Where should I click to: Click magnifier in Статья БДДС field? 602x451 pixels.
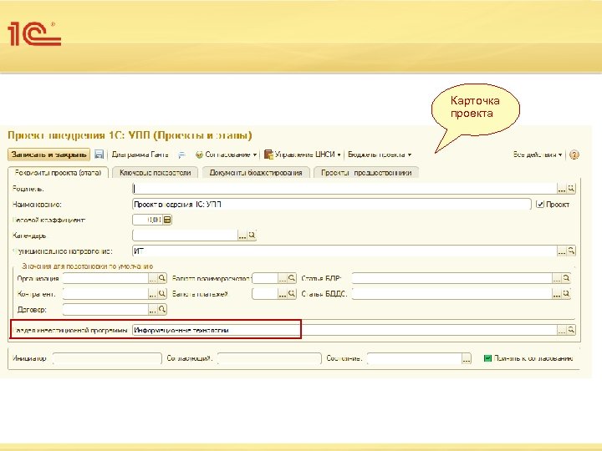[x=566, y=294]
